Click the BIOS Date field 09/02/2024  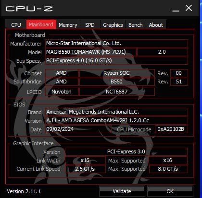78,129
